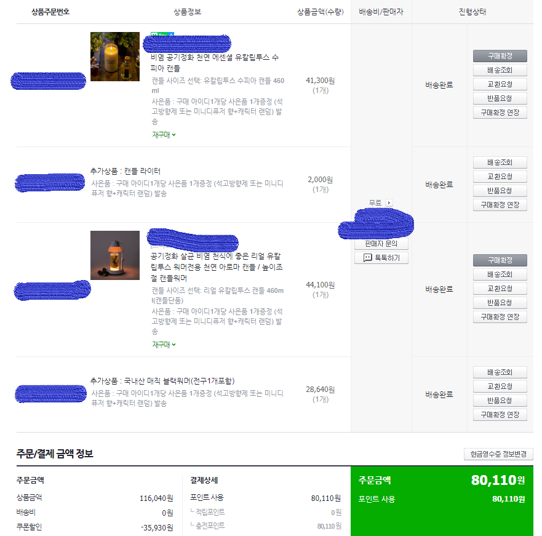The height and width of the screenshot is (536, 542).
Task: Click 배송조회 for the black warmer item
Action: tap(500, 372)
